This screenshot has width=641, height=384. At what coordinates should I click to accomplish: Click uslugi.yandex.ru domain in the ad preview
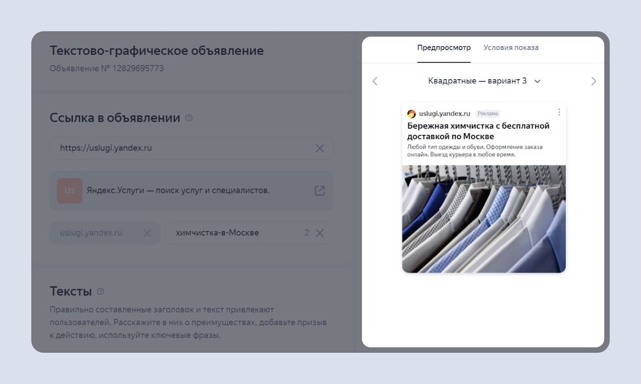tap(444, 114)
